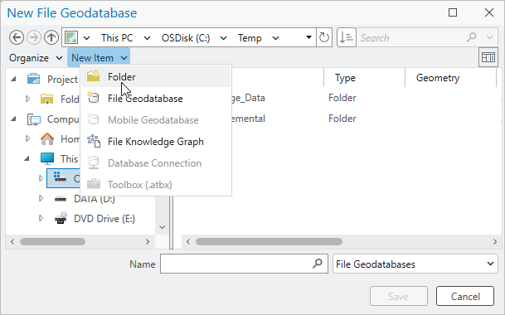The image size is (505, 315).
Task: Collapse the This PC tree node
Action: [27, 158]
